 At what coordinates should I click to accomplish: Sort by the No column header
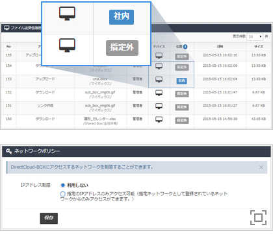click(8, 47)
